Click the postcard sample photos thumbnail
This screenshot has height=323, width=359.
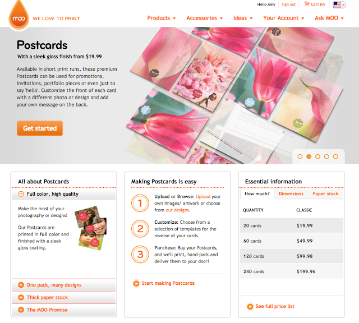coord(91,228)
